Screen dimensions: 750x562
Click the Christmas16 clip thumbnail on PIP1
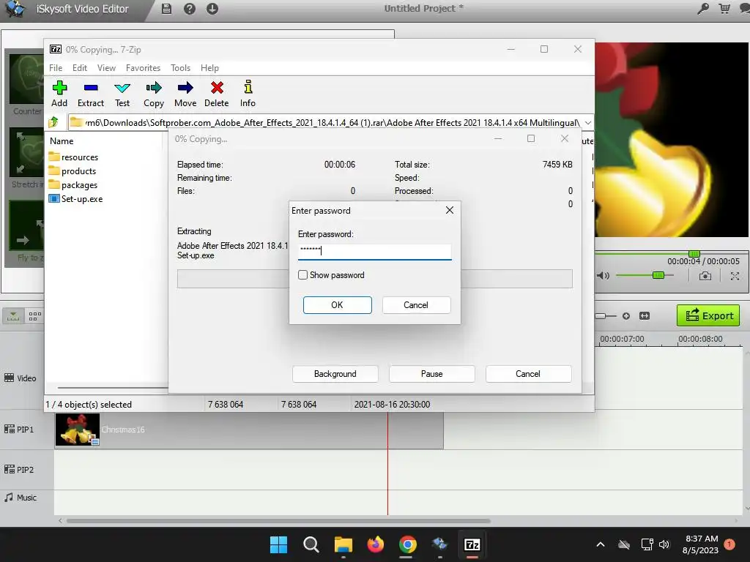click(x=78, y=430)
